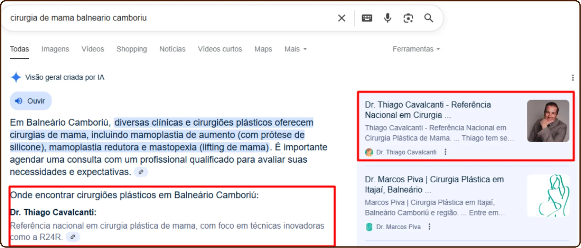
Task: Click the 'Dr. Marcos Piva' source name
Action: pos(398,227)
